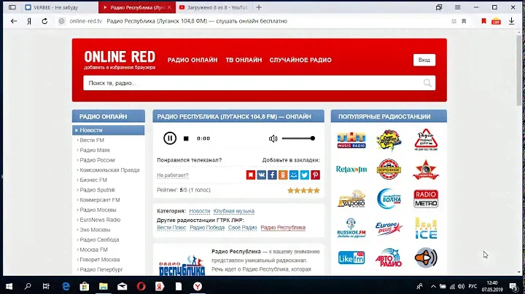This screenshot has width=525, height=294.
Task: Share to Facebook using its icon
Action: 272,175
